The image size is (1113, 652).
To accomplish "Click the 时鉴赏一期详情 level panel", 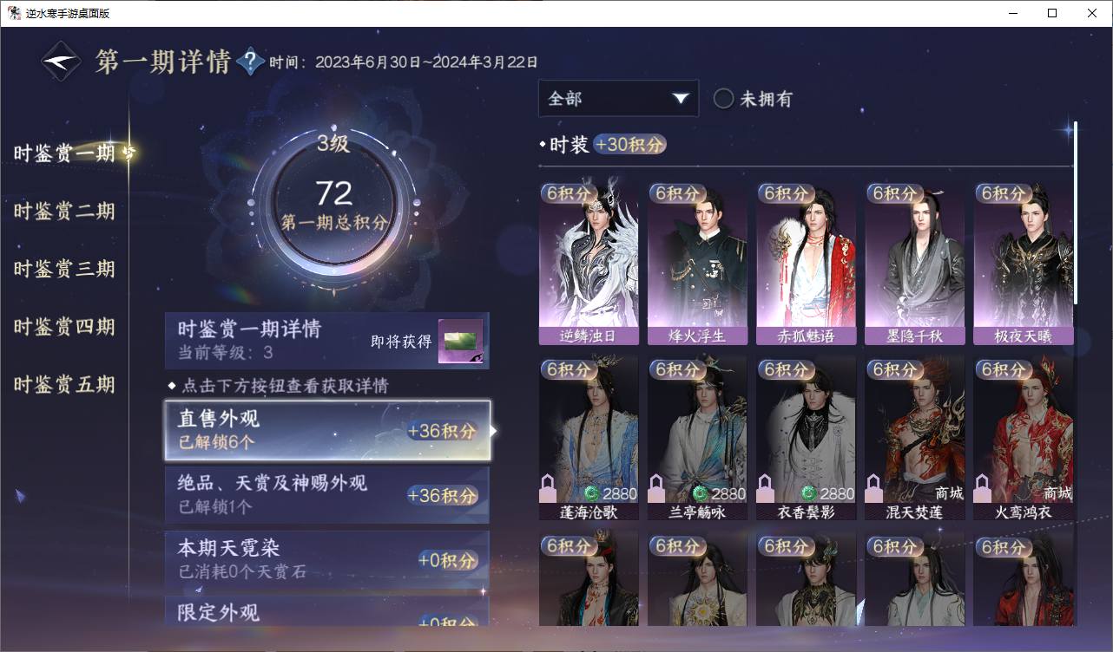I will tap(327, 341).
